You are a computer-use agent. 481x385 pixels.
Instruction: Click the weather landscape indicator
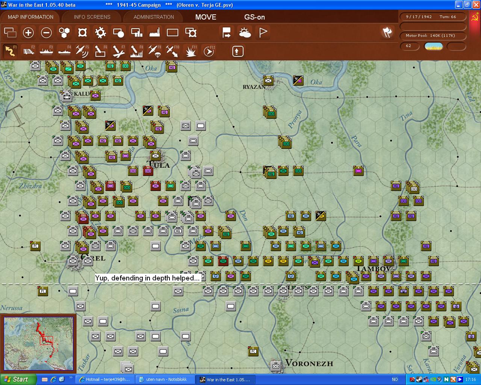(433, 46)
